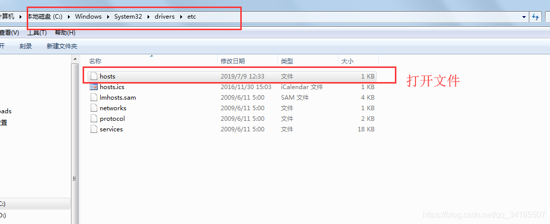Select the lmhosts.sam file name
This screenshot has width=550, height=224.
point(117,98)
